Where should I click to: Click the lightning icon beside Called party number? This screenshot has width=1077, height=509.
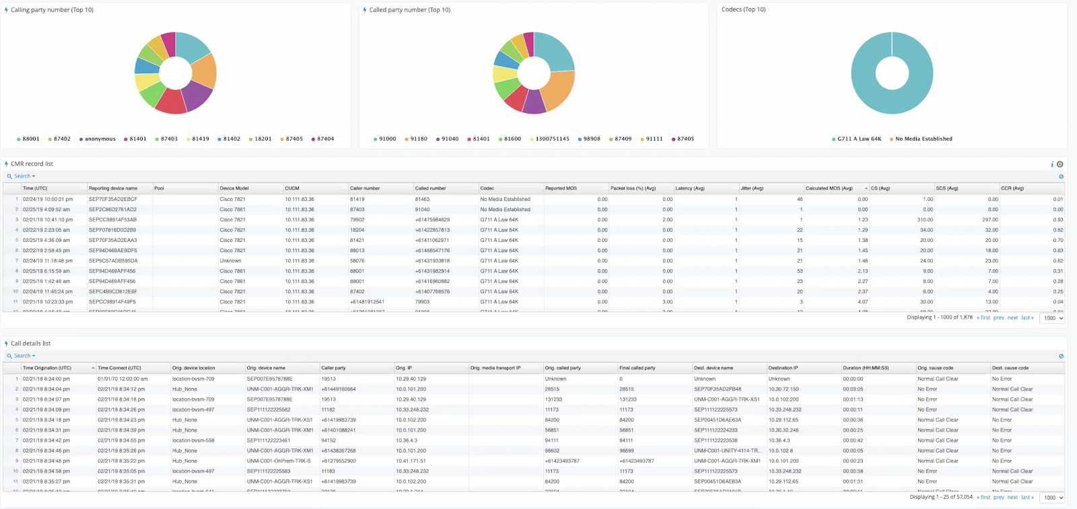pyautogui.click(x=365, y=10)
